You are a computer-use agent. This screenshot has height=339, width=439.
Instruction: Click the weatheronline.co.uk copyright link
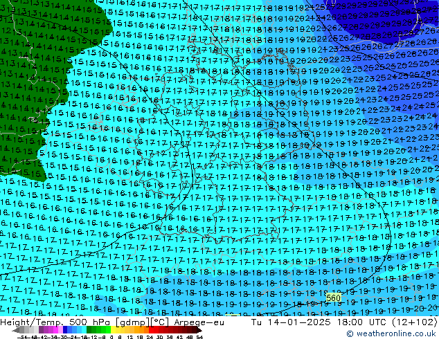tap(391, 333)
